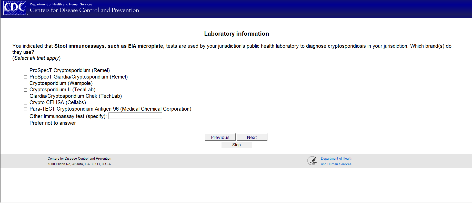Image resolution: width=472 pixels, height=203 pixels.
Task: Open the Department of Health link
Action: tap(337, 159)
